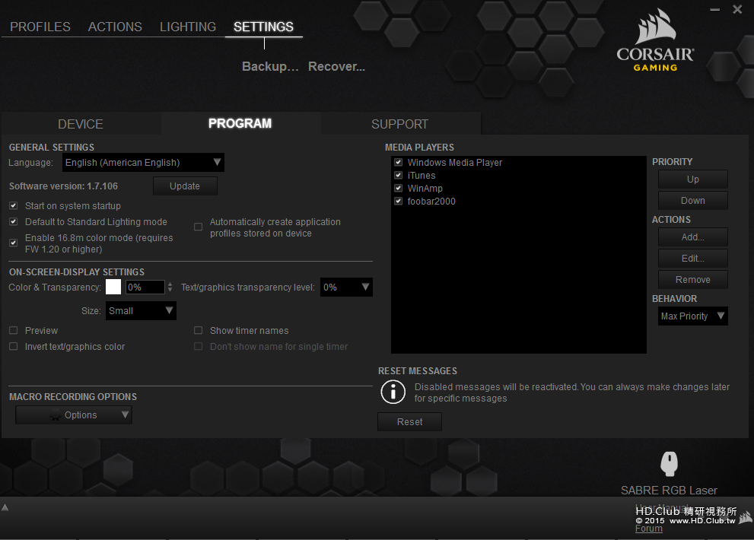
Task: Switch to the SUPPORT sub-tab
Action: (x=399, y=124)
